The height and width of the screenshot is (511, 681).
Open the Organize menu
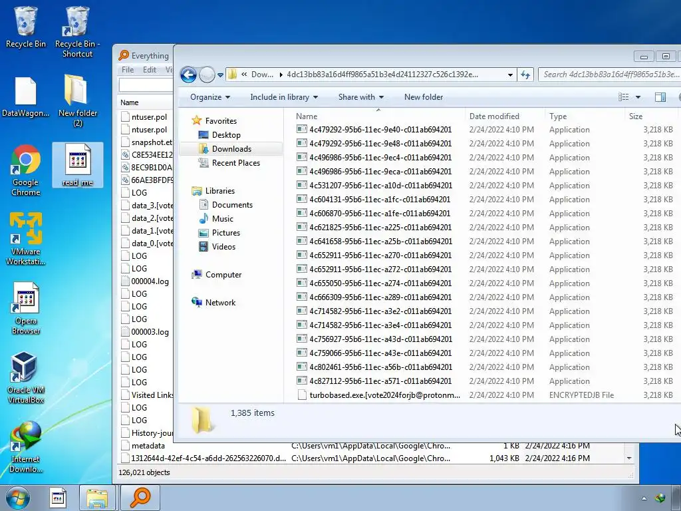[210, 97]
